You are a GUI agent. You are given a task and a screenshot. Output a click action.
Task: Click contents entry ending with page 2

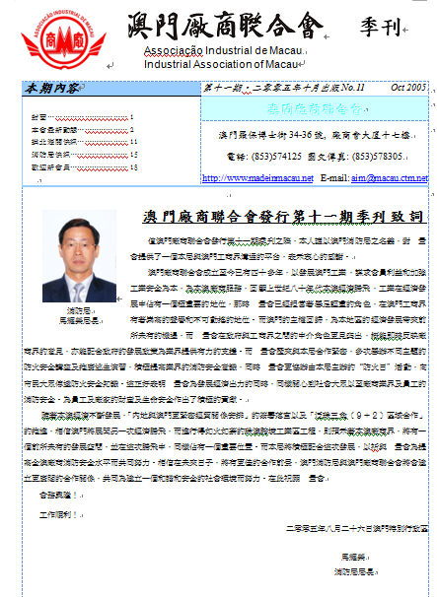(x=82, y=130)
